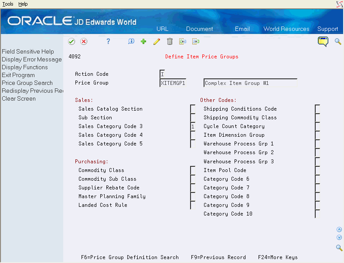Open the Document header link
Image resolution: width=344 pixels, height=263 pixels.
pos(199,29)
